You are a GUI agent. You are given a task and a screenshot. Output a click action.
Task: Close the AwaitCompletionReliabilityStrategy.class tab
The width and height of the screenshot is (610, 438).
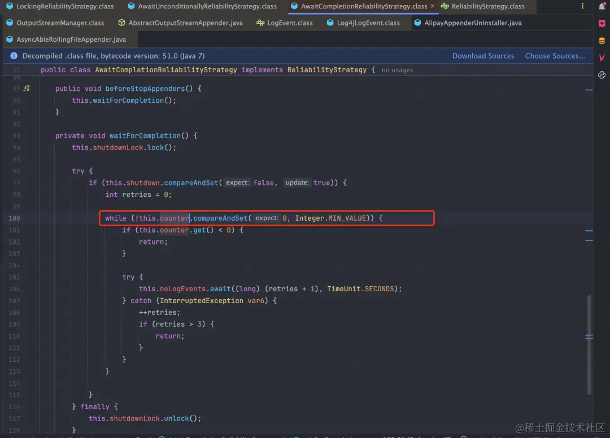[x=433, y=6]
